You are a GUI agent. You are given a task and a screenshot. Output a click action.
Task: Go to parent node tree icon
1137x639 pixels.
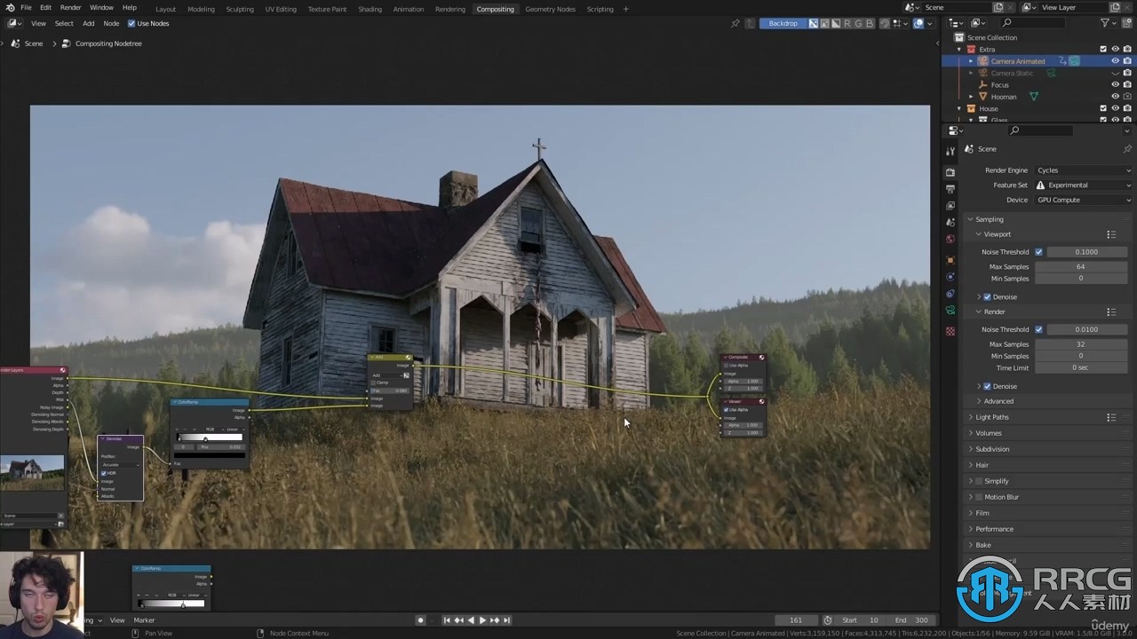[x=750, y=23]
